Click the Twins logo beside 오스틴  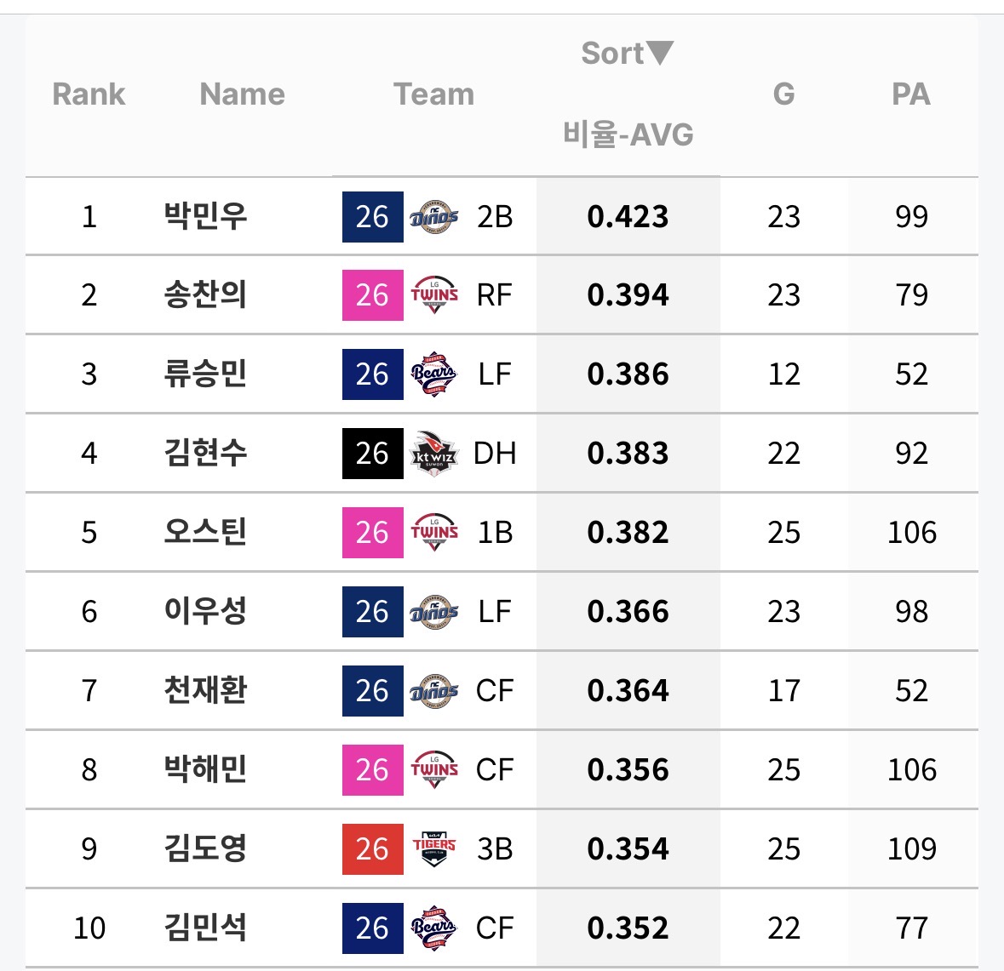(x=434, y=532)
